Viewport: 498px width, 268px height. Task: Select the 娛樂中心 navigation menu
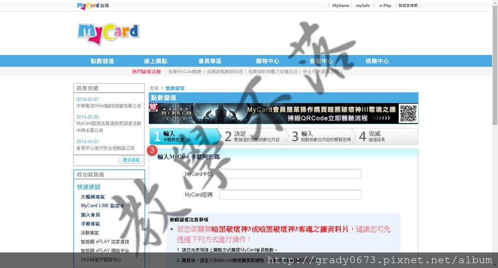pos(377,61)
